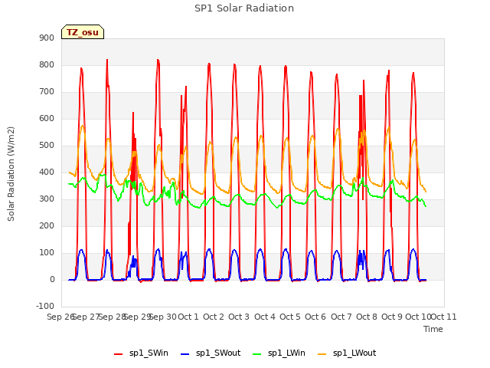Click the 600 y-axis tick label
The height and width of the screenshot is (368, 490).
(47, 118)
